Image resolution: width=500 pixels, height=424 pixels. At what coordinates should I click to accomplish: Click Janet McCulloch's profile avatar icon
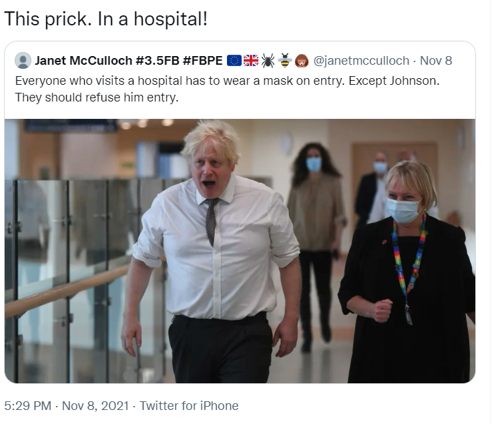[23, 61]
